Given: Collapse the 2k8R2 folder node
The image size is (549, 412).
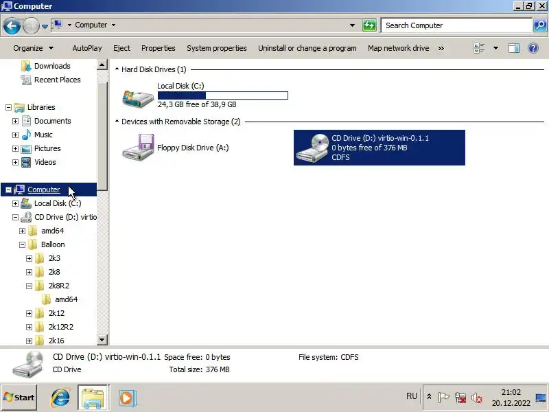Looking at the screenshot, I should point(29,286).
